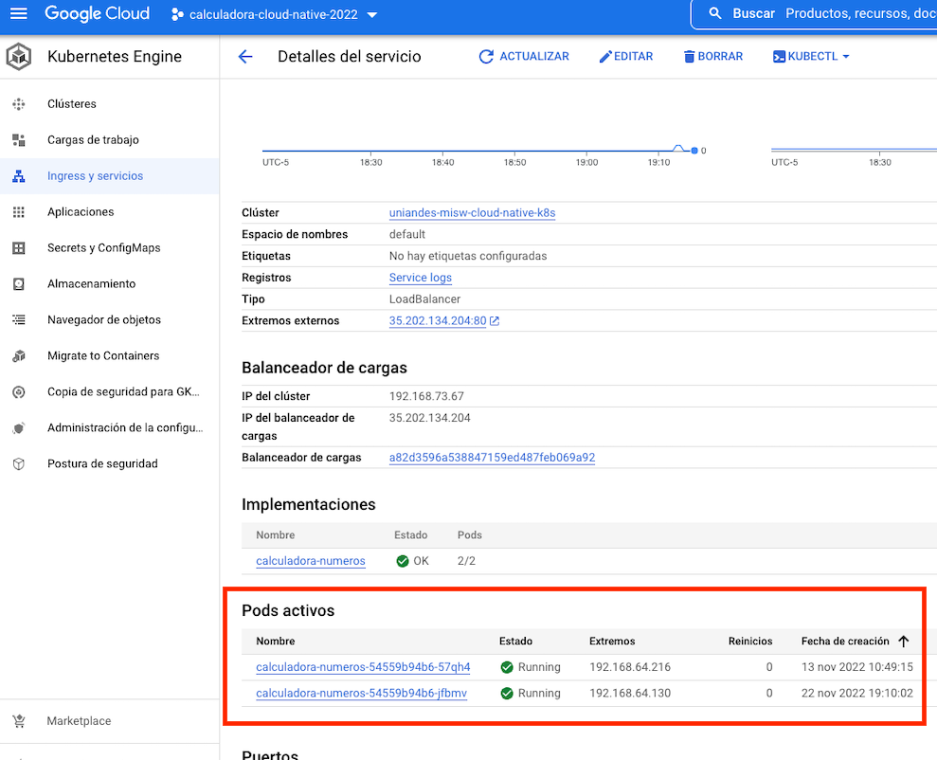Click the Secrets y ConfigMaps icon
The image size is (937, 760).
click(x=19, y=248)
